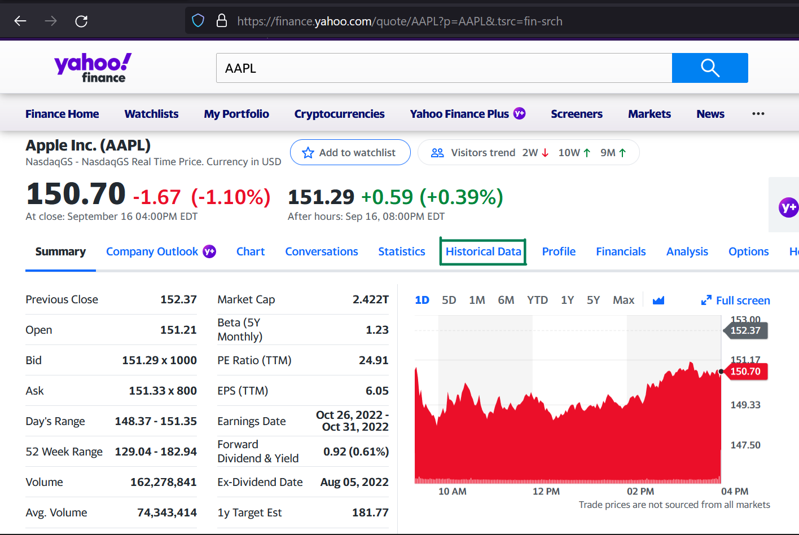Click the Ex-Dividend Date value Aug 05, 2022

(x=354, y=482)
